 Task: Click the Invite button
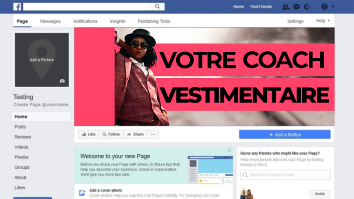pos(320,194)
